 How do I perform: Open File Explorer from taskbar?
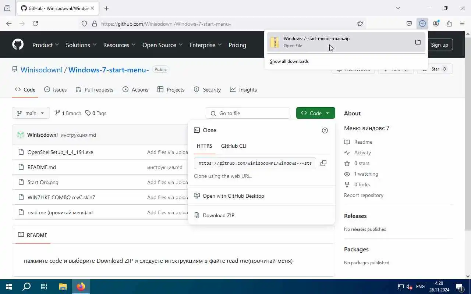[63, 287]
